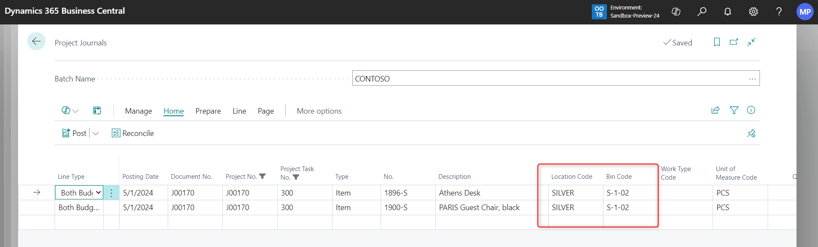Expand the Post dropdown arrow
Screen dimensions: 818x247
96,133
